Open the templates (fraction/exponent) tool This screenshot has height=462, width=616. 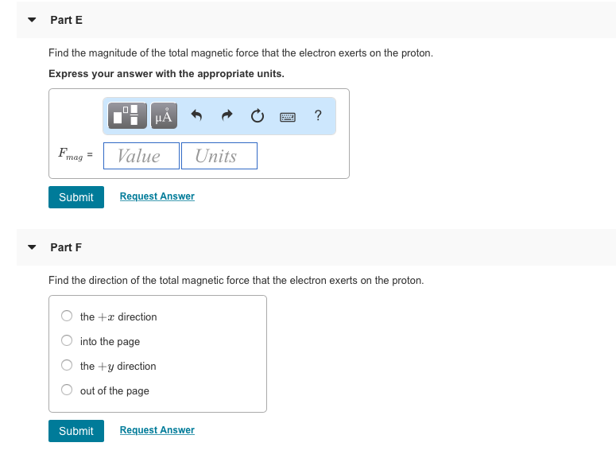click(130, 116)
